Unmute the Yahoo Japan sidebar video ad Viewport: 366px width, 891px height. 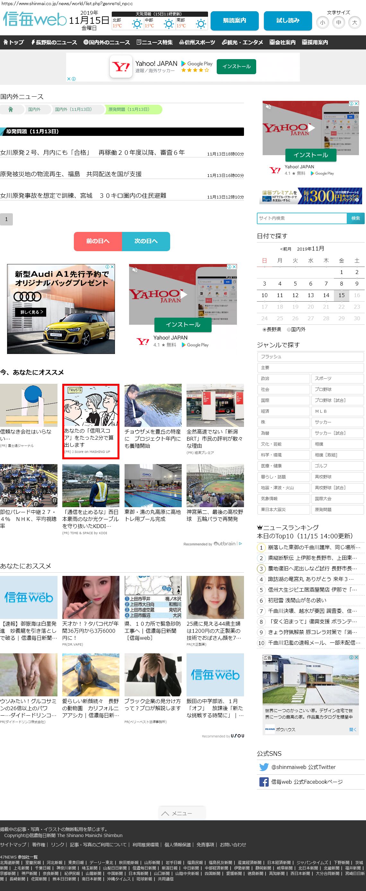coord(268,107)
